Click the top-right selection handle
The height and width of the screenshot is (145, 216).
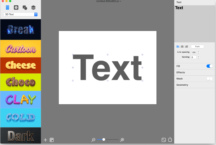click(x=142, y=55)
